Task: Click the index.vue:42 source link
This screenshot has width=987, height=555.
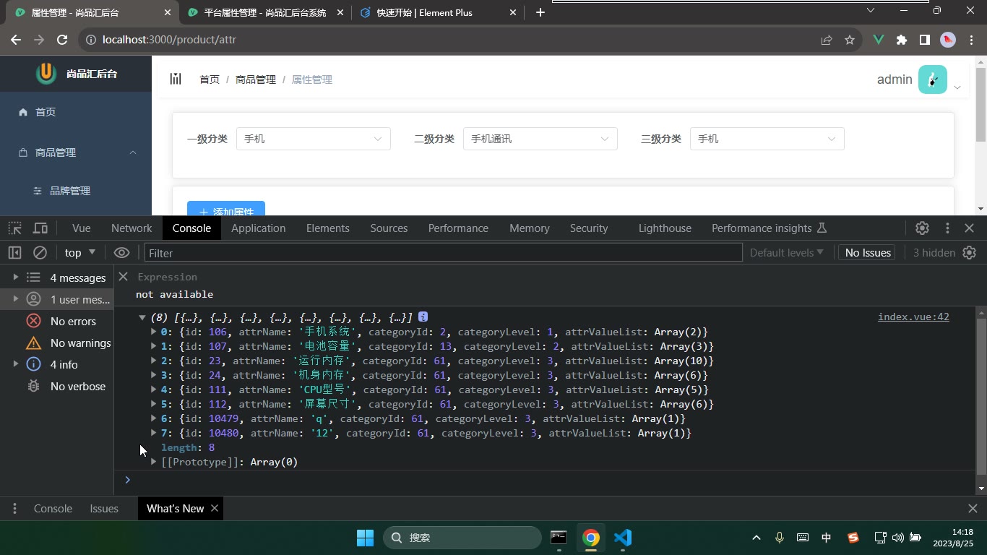Action: [x=913, y=317]
